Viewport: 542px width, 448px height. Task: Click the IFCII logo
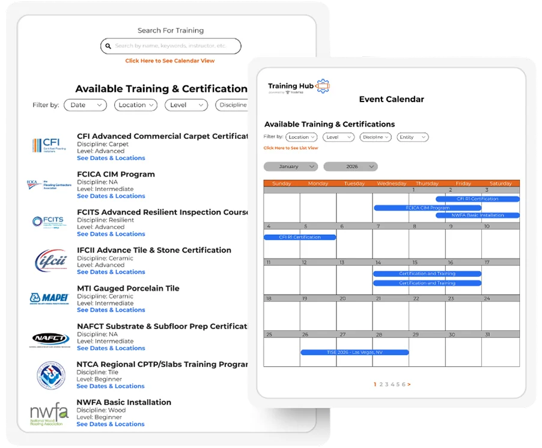click(51, 261)
